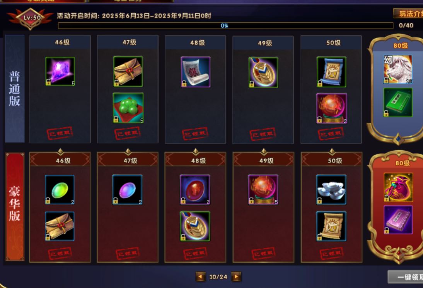The width and height of the screenshot is (423, 288).
Task: Click the white beast icon in level 80
Action: (398, 69)
